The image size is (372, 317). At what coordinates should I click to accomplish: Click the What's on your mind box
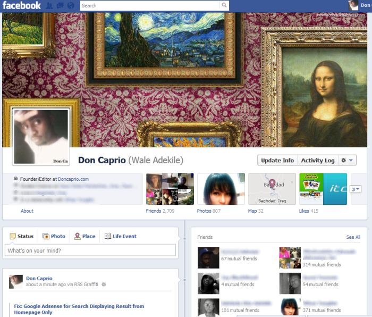(90, 251)
